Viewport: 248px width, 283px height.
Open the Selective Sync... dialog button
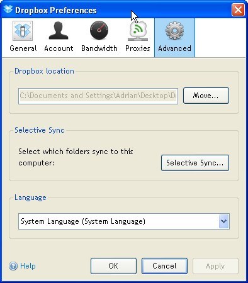[195, 163]
